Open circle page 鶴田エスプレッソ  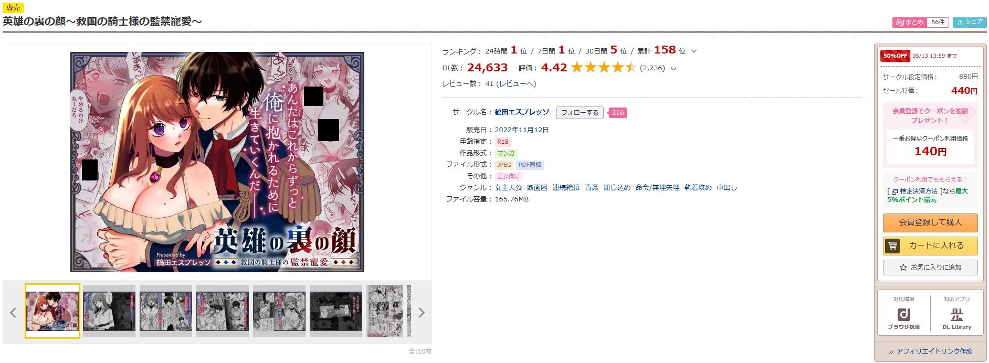tap(522, 112)
